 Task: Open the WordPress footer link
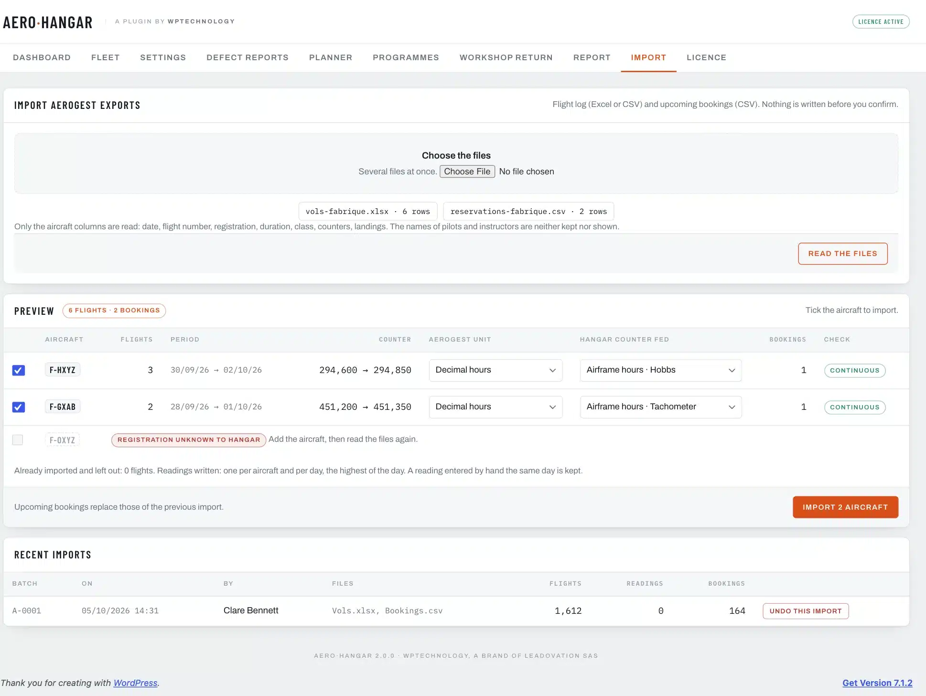pos(135,683)
